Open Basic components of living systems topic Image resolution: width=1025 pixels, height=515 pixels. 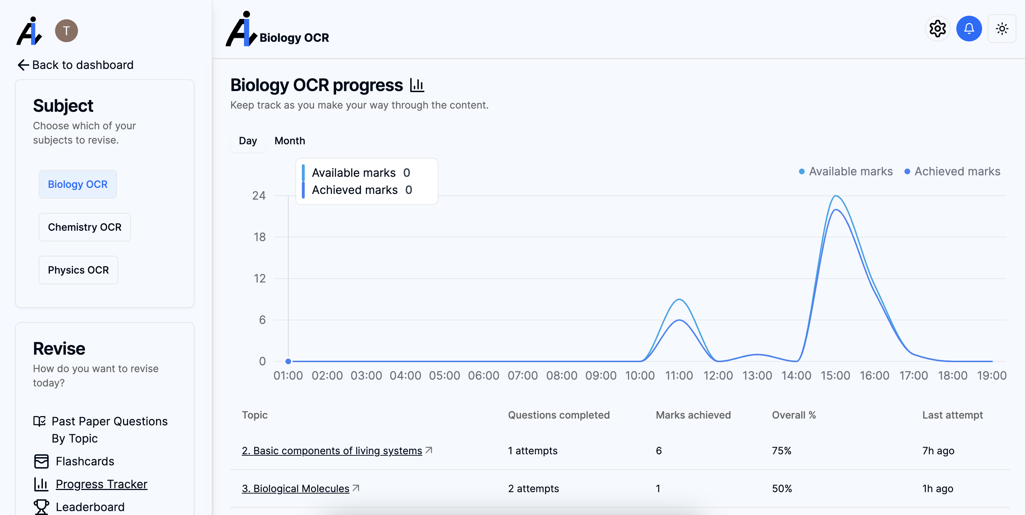tap(332, 451)
